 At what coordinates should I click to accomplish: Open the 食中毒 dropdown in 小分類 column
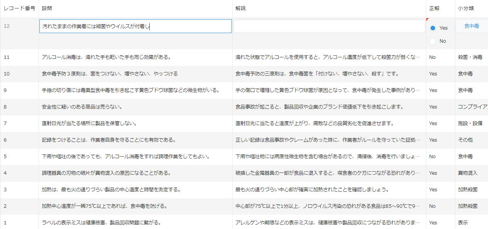[x=471, y=26]
